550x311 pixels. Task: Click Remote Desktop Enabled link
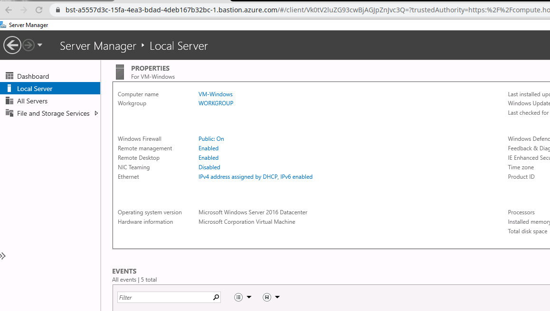(209, 158)
